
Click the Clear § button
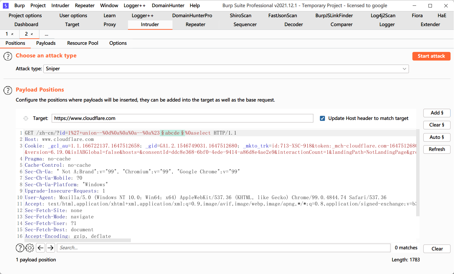[437, 125]
